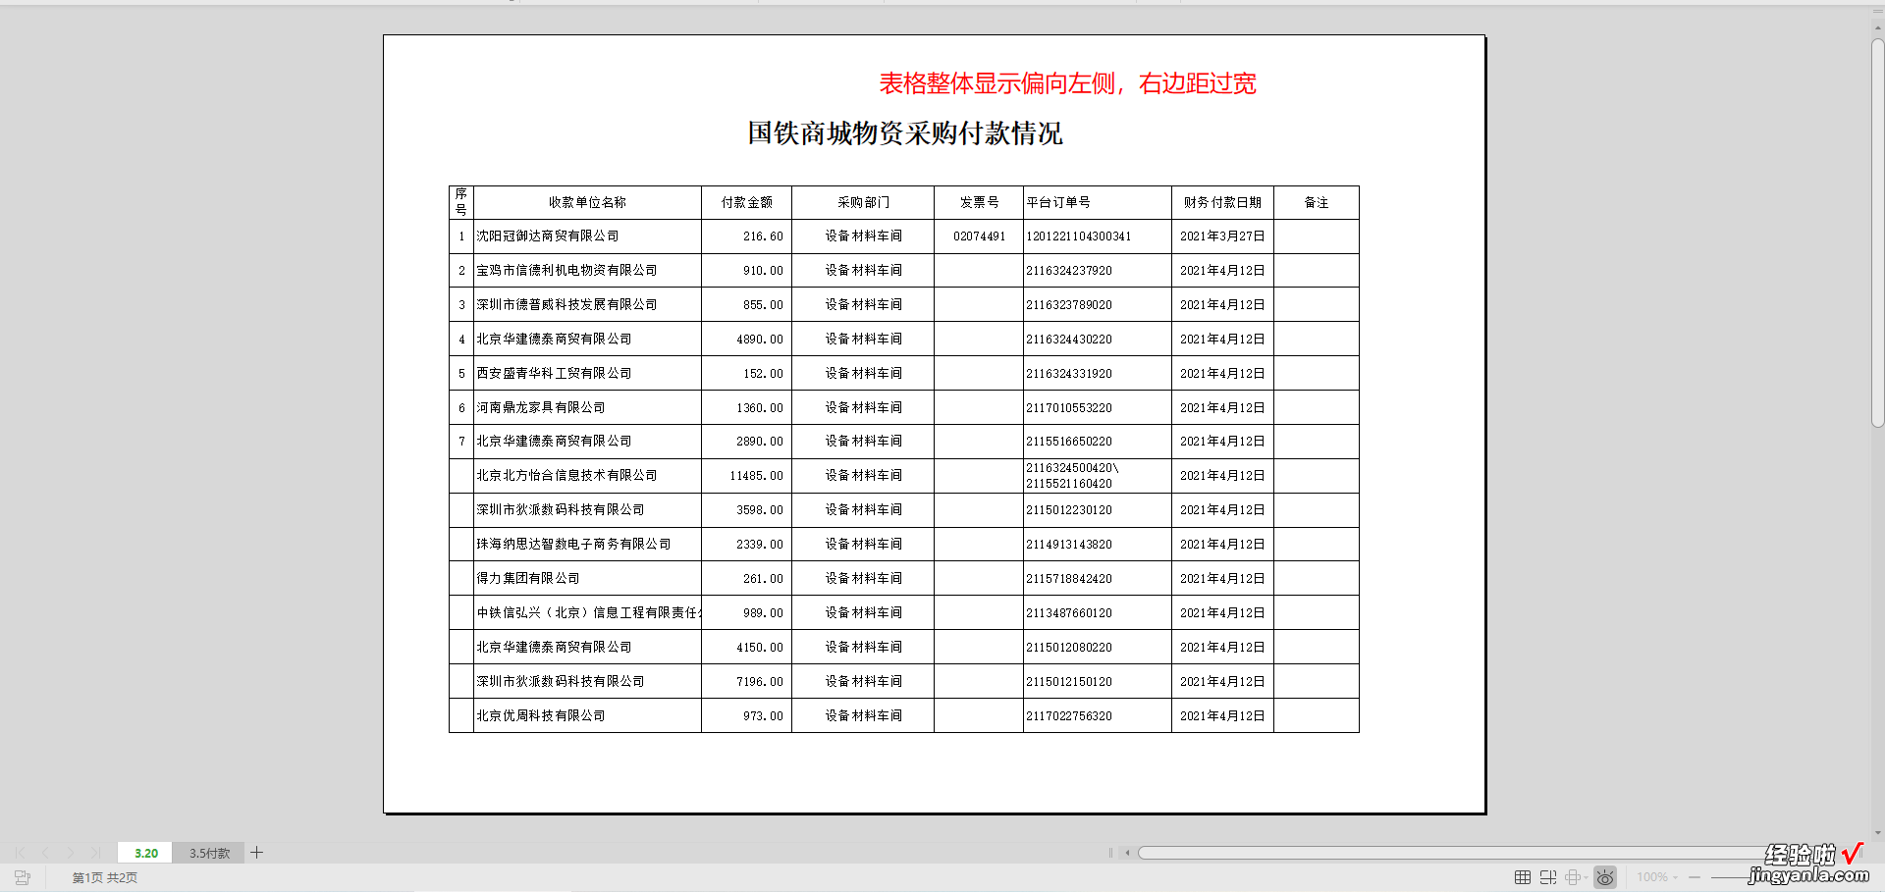The height and width of the screenshot is (892, 1885).
Task: Select the date cell 2021年3月27日
Action: pos(1222,236)
